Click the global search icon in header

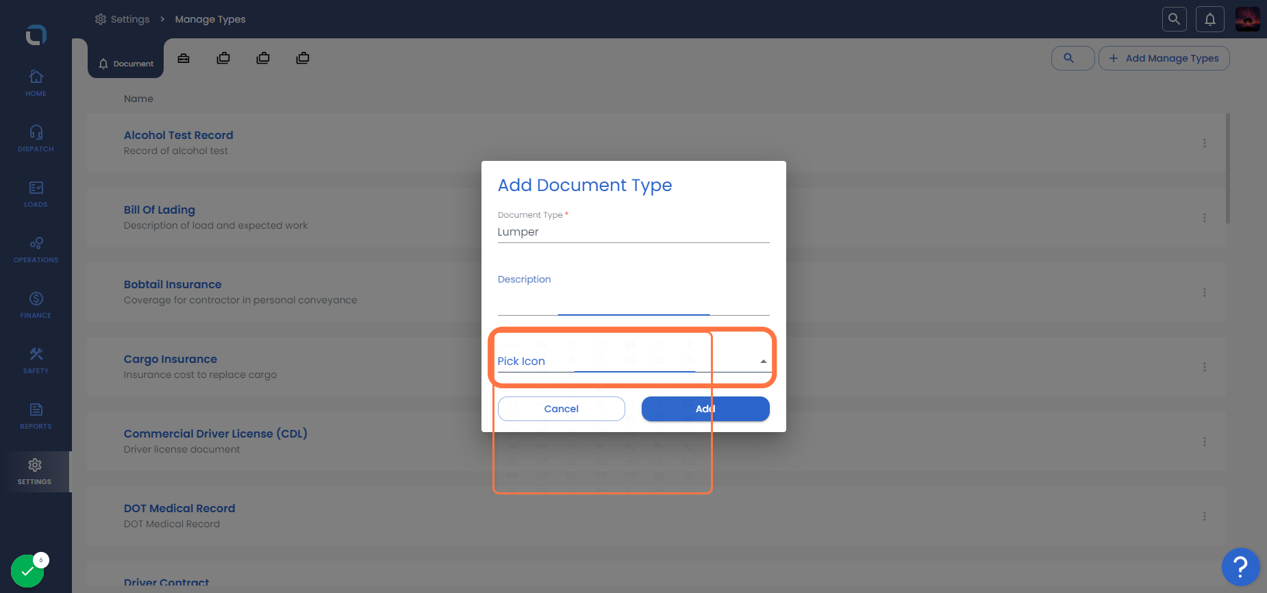click(1174, 19)
